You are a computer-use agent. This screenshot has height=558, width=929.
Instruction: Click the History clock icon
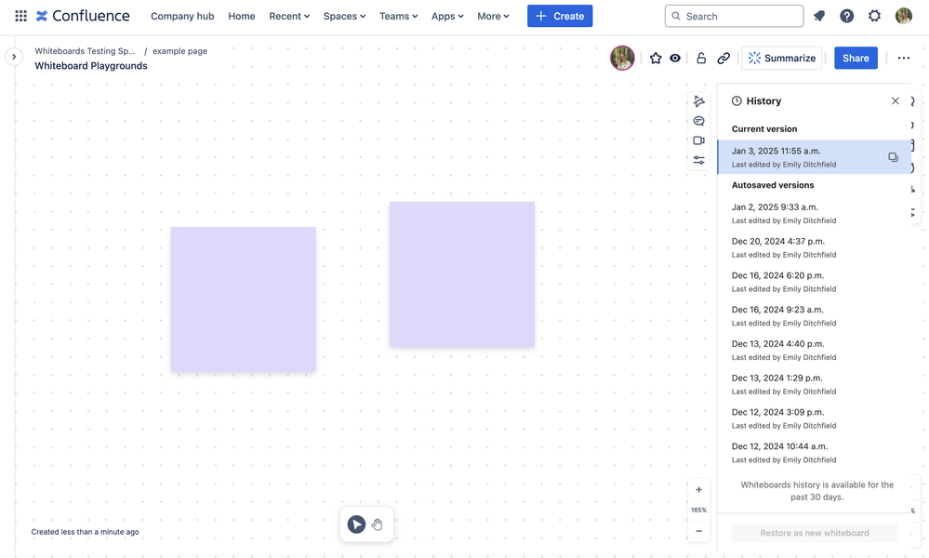tap(737, 100)
